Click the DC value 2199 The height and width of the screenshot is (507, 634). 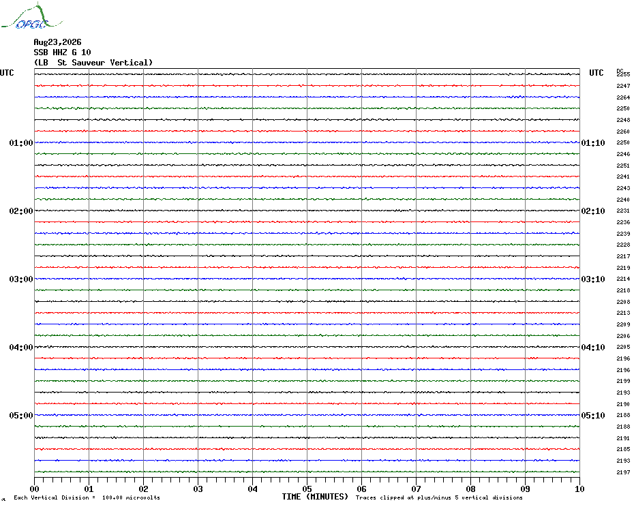(623, 381)
